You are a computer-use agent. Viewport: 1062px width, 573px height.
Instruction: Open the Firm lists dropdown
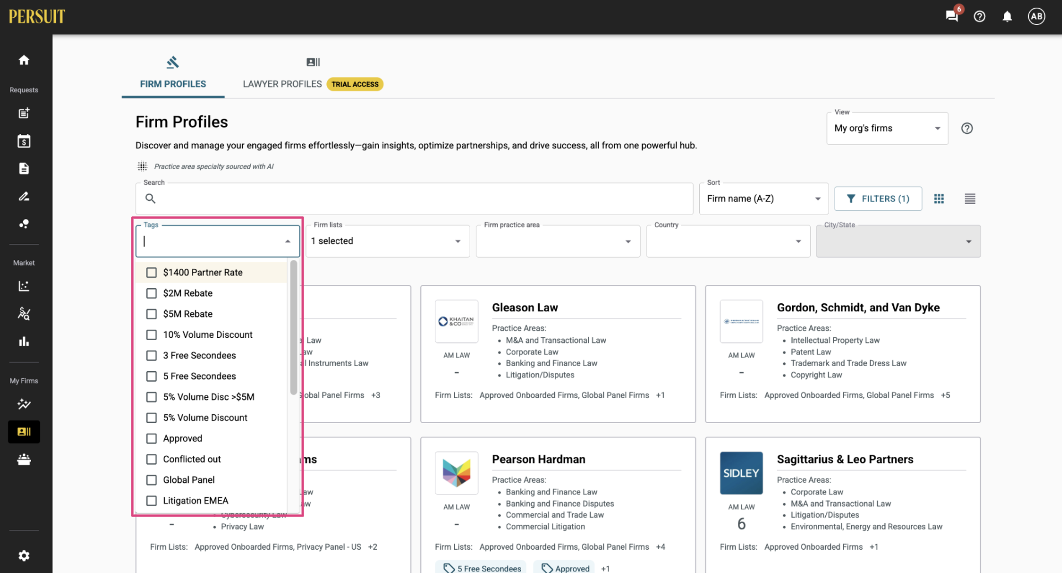coord(388,241)
